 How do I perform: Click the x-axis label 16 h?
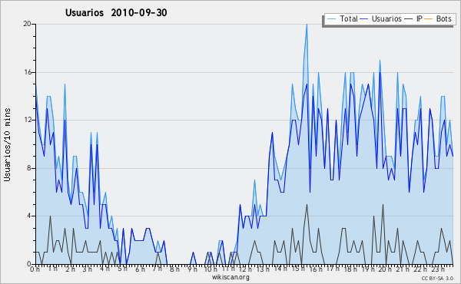pyautogui.click(x=316, y=269)
